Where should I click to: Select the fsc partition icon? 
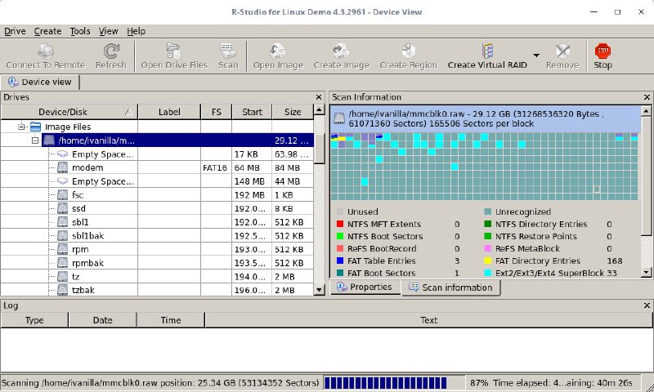coord(63,194)
